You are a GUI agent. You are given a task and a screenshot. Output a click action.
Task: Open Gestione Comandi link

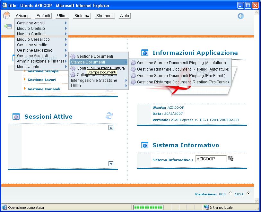pyautogui.click(x=44, y=89)
